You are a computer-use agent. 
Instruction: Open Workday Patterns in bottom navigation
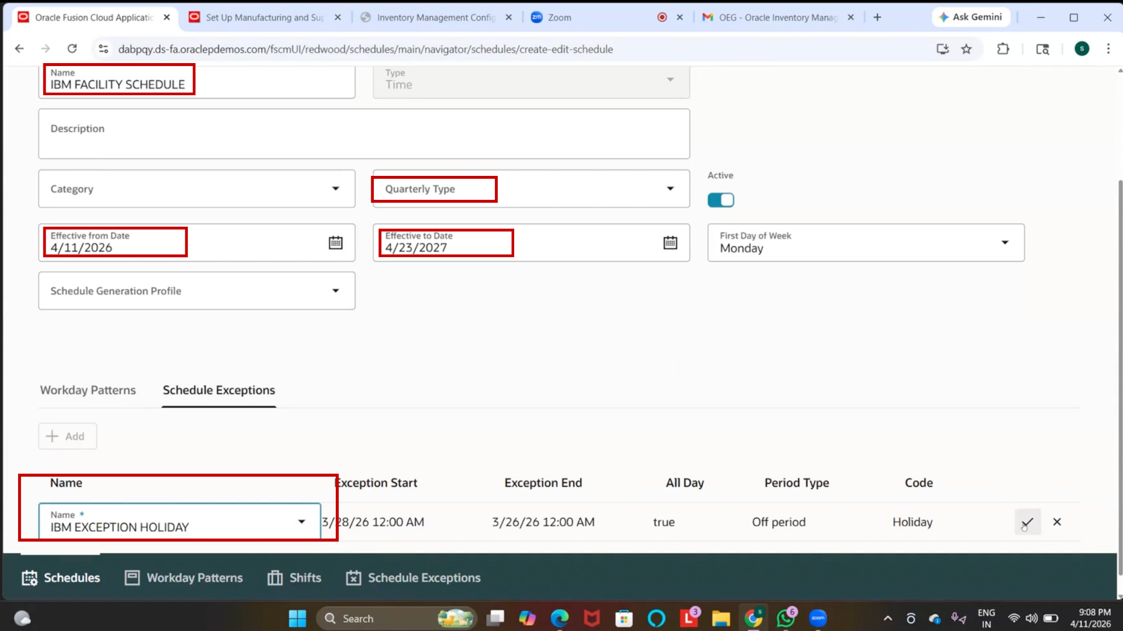click(184, 578)
